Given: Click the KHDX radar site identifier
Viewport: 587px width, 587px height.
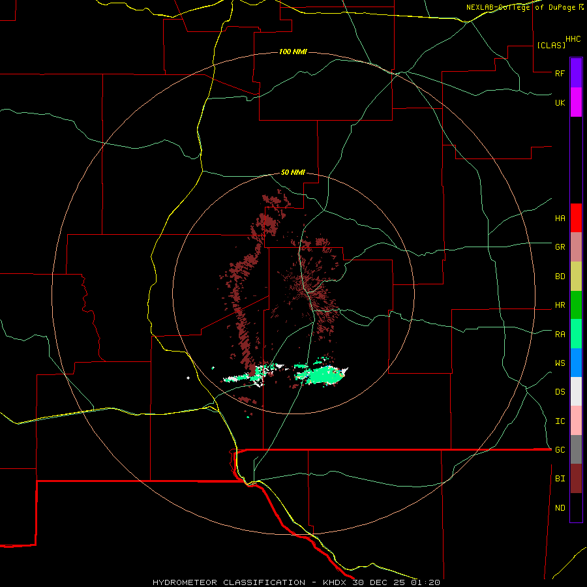Looking at the screenshot, I should pyautogui.click(x=335, y=582).
